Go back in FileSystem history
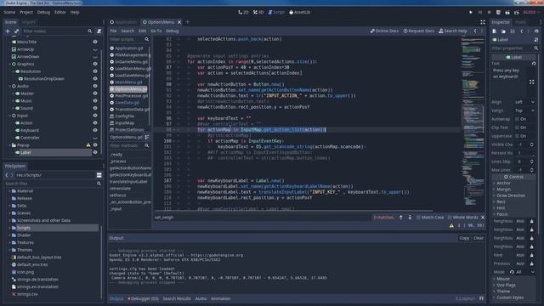This screenshot has height=306, width=544. point(7,175)
